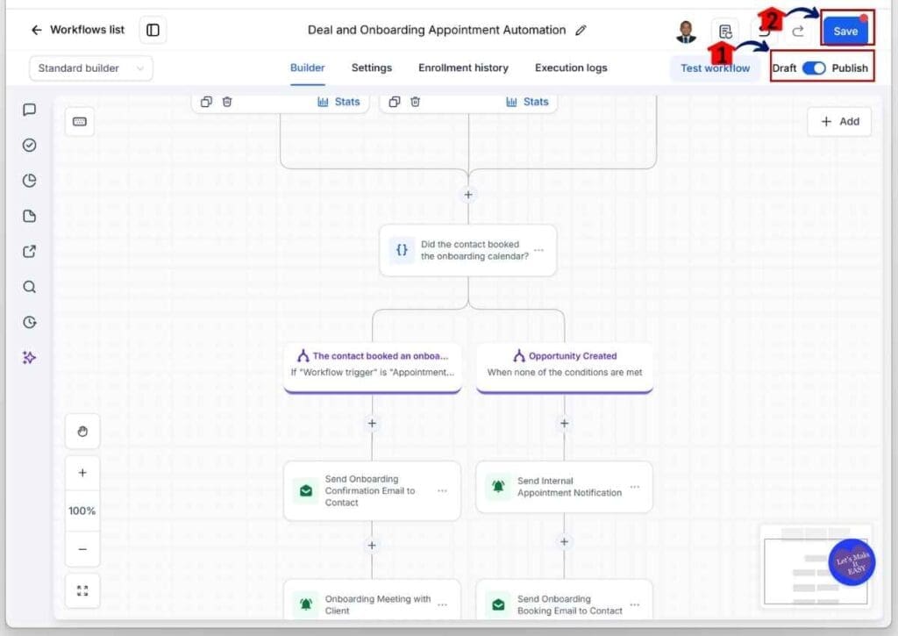Viewport: 898px width, 636px height.
Task: Click the + Add button on canvas
Action: pyautogui.click(x=839, y=121)
